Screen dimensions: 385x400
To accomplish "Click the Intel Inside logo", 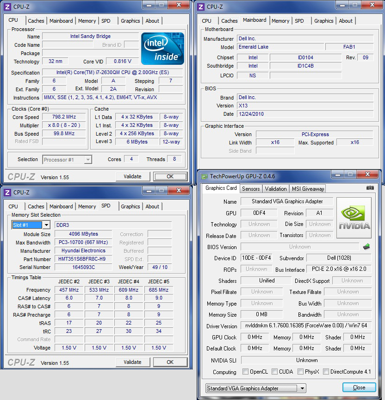I will (x=163, y=48).
